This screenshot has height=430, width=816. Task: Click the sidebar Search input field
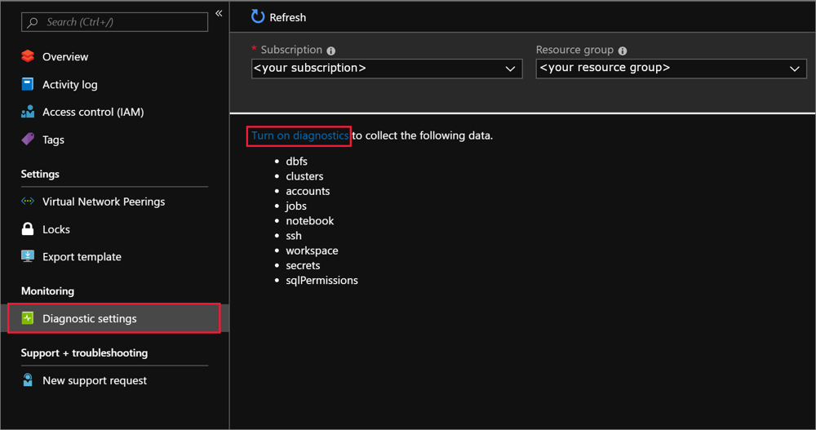(x=122, y=22)
